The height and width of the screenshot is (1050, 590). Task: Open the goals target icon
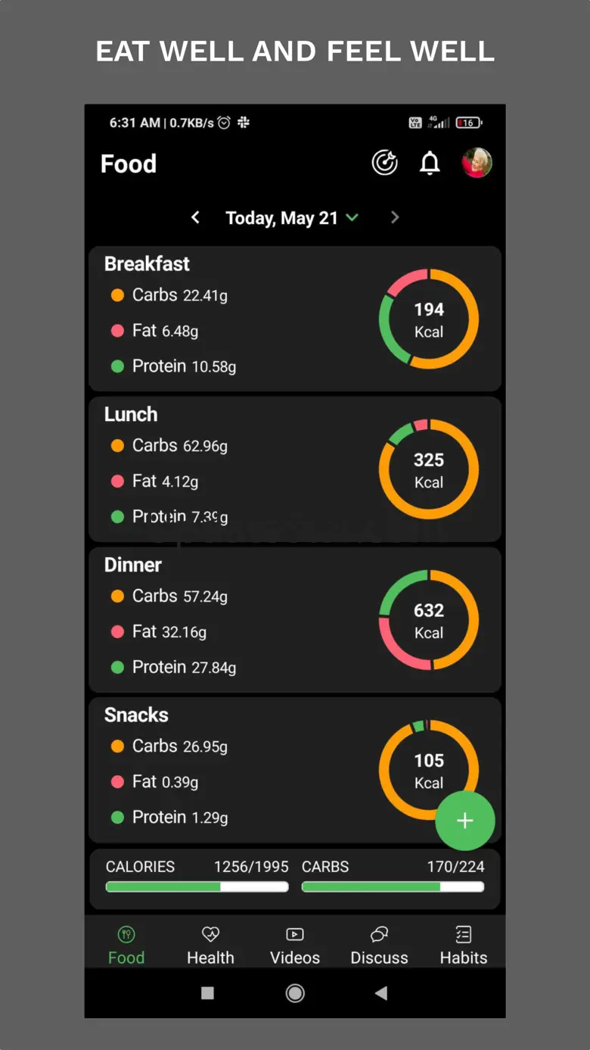384,163
